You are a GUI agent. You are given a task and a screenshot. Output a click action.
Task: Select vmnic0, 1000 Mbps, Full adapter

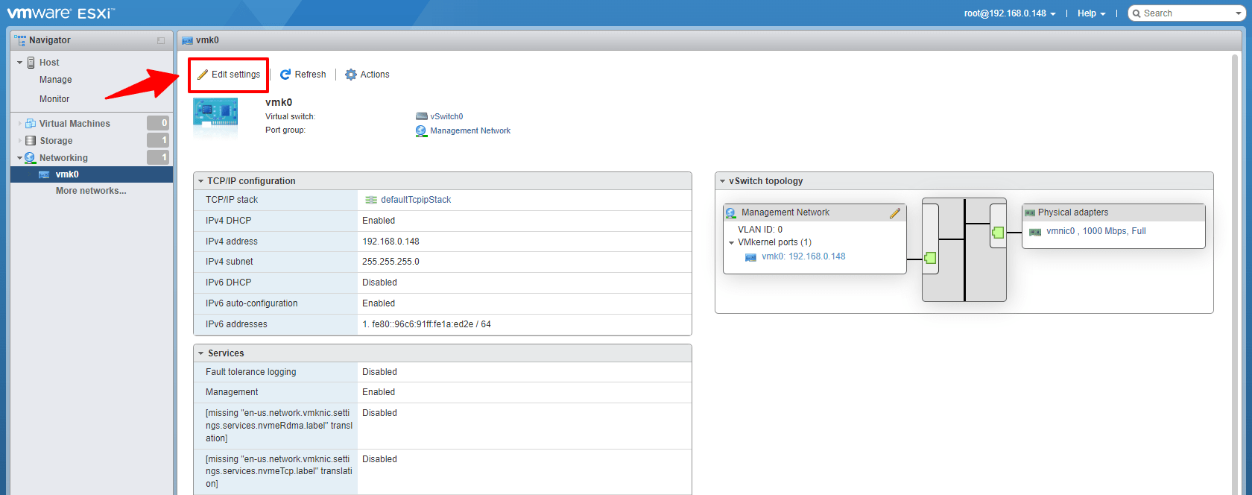[x=1095, y=231]
